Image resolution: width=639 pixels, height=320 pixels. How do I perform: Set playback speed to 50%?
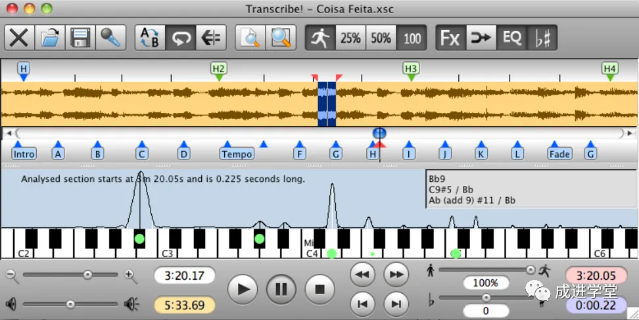tap(381, 38)
